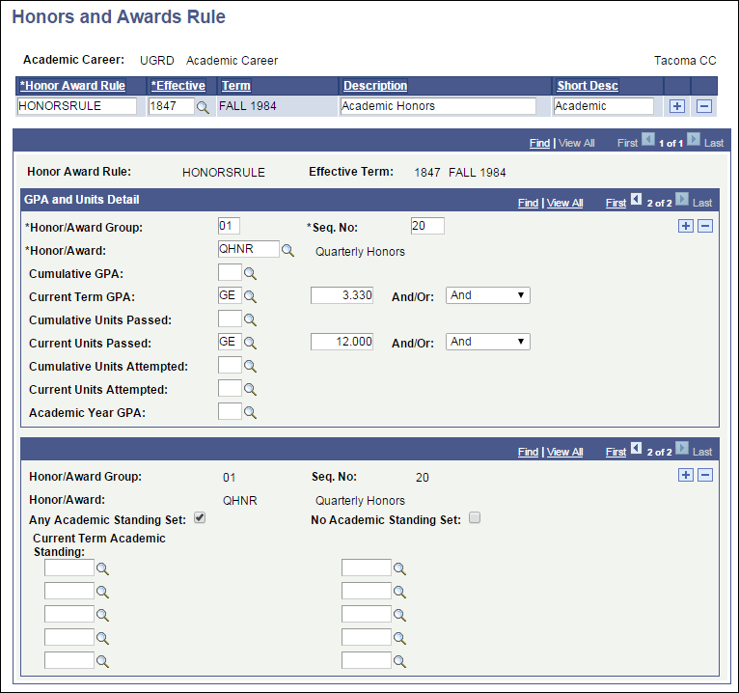Click next arrow beside 1 of 1

[x=694, y=140]
